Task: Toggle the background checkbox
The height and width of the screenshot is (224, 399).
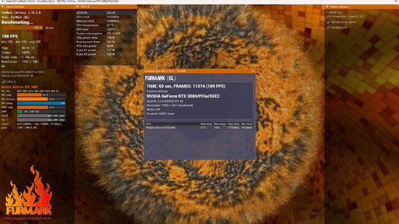Action: click(328, 27)
